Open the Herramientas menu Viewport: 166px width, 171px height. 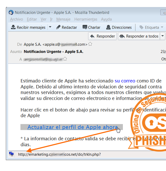86,19
